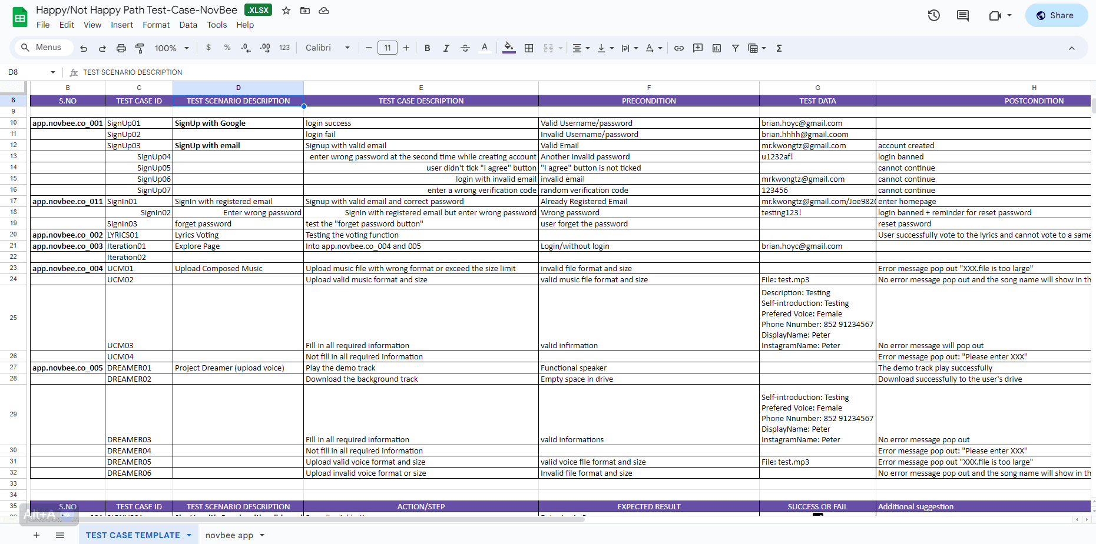Open Functions sigma icon
Viewport: 1096px width, 544px height.
tap(779, 48)
